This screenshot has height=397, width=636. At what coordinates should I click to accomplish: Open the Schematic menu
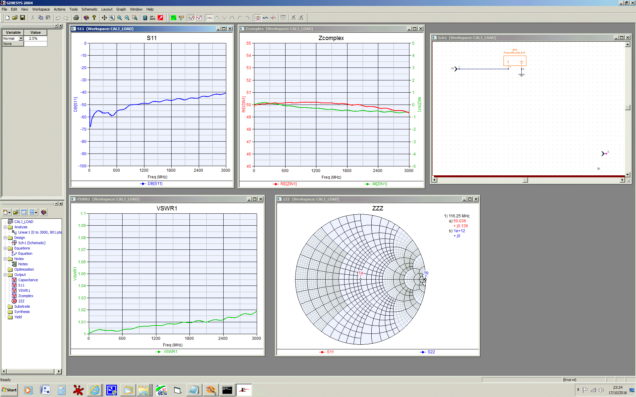pyautogui.click(x=89, y=9)
